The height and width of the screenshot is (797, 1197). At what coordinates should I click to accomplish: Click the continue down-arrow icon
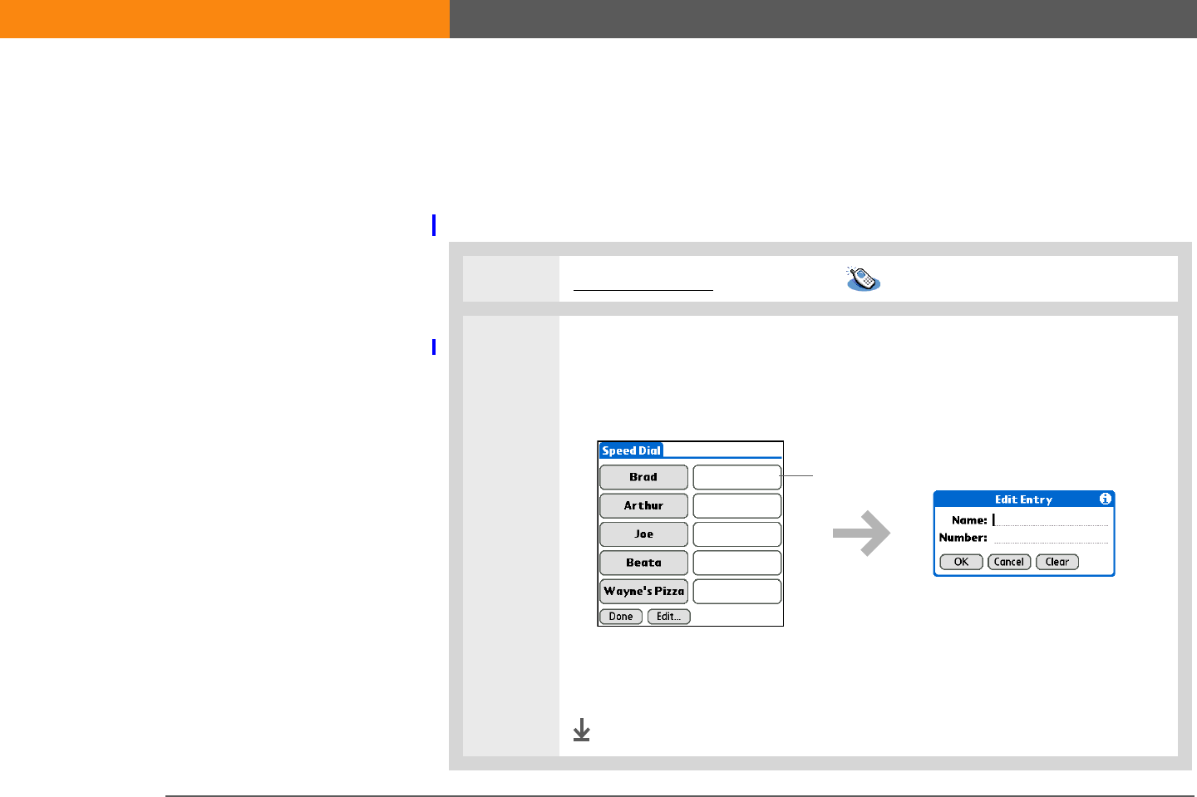point(581,730)
